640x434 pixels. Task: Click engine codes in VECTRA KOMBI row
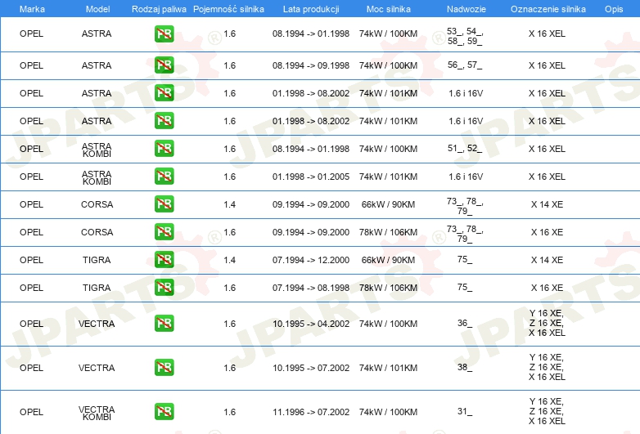[547, 411]
